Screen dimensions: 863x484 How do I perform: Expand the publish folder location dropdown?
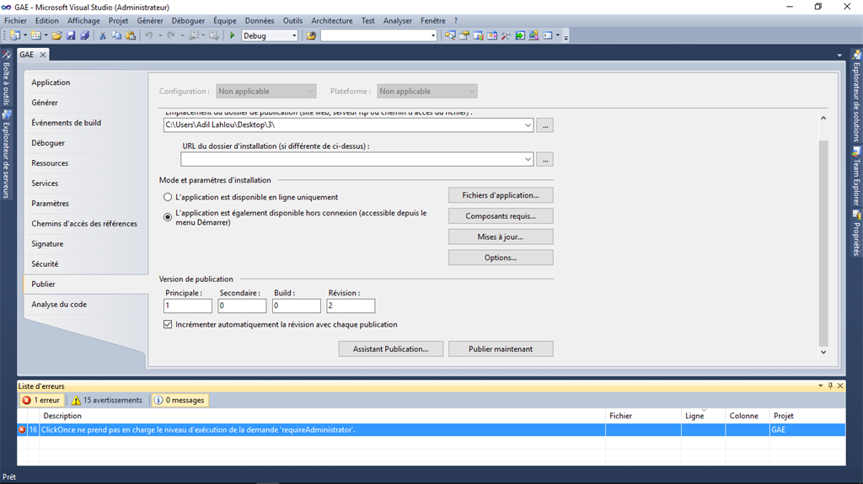click(x=528, y=125)
